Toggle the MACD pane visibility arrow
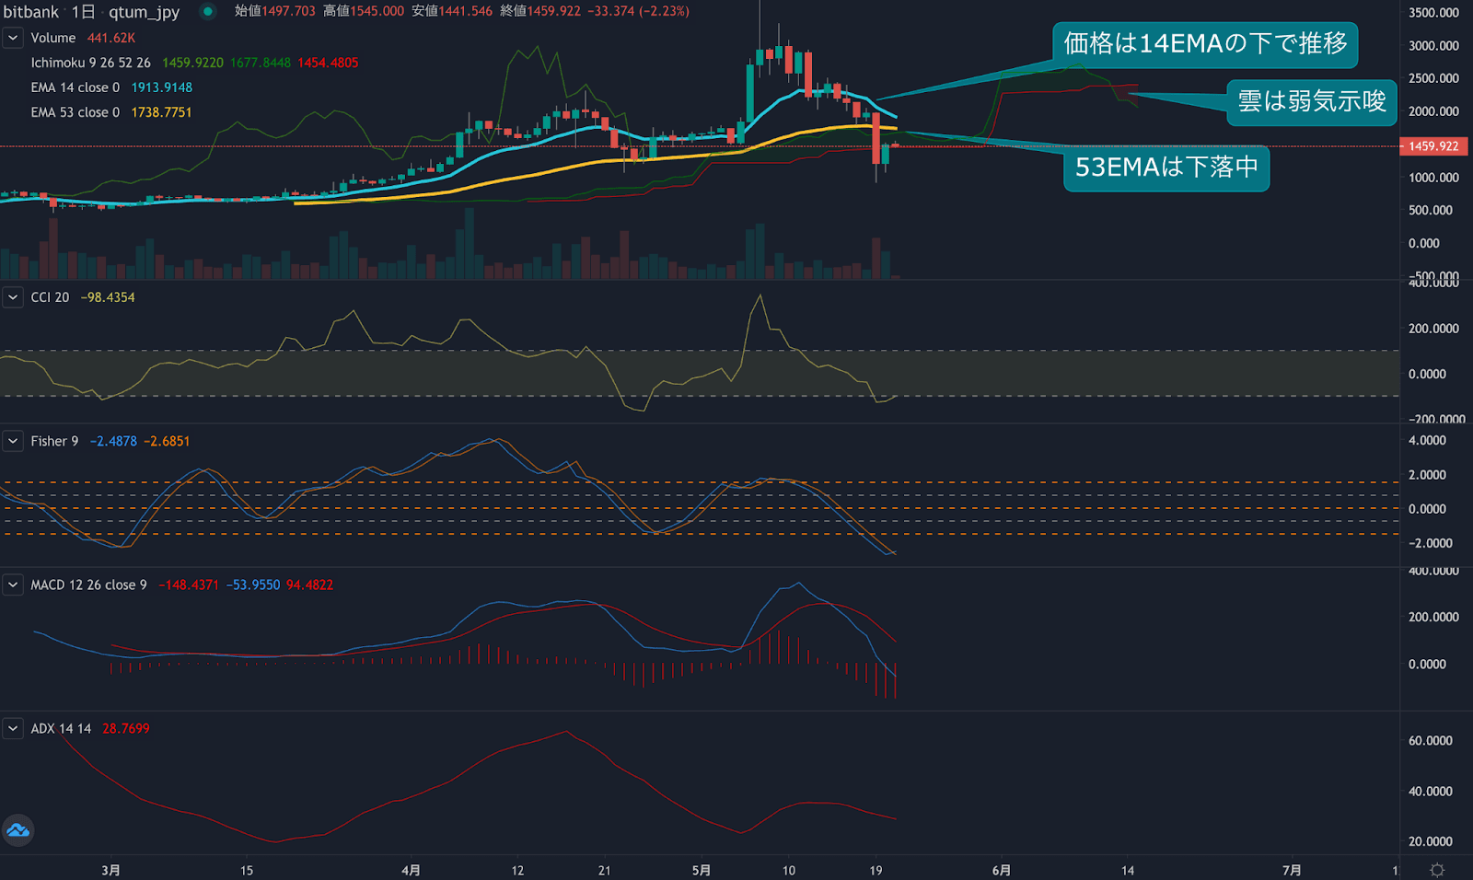 pyautogui.click(x=12, y=585)
